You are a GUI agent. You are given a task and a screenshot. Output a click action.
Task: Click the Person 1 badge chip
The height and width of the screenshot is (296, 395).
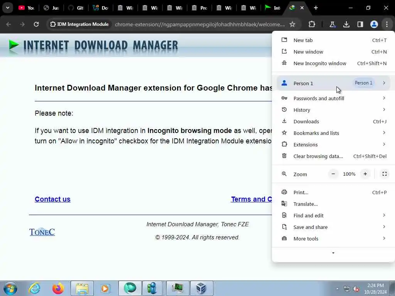point(363,83)
